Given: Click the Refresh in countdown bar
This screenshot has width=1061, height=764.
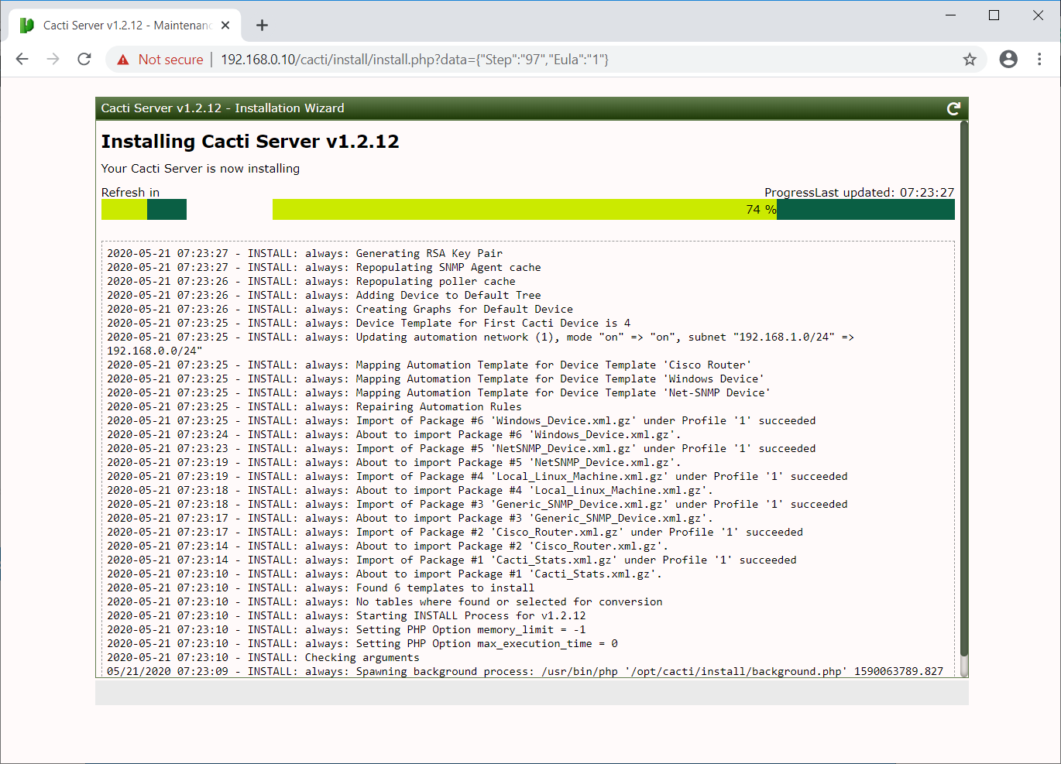Looking at the screenshot, I should tap(144, 210).
